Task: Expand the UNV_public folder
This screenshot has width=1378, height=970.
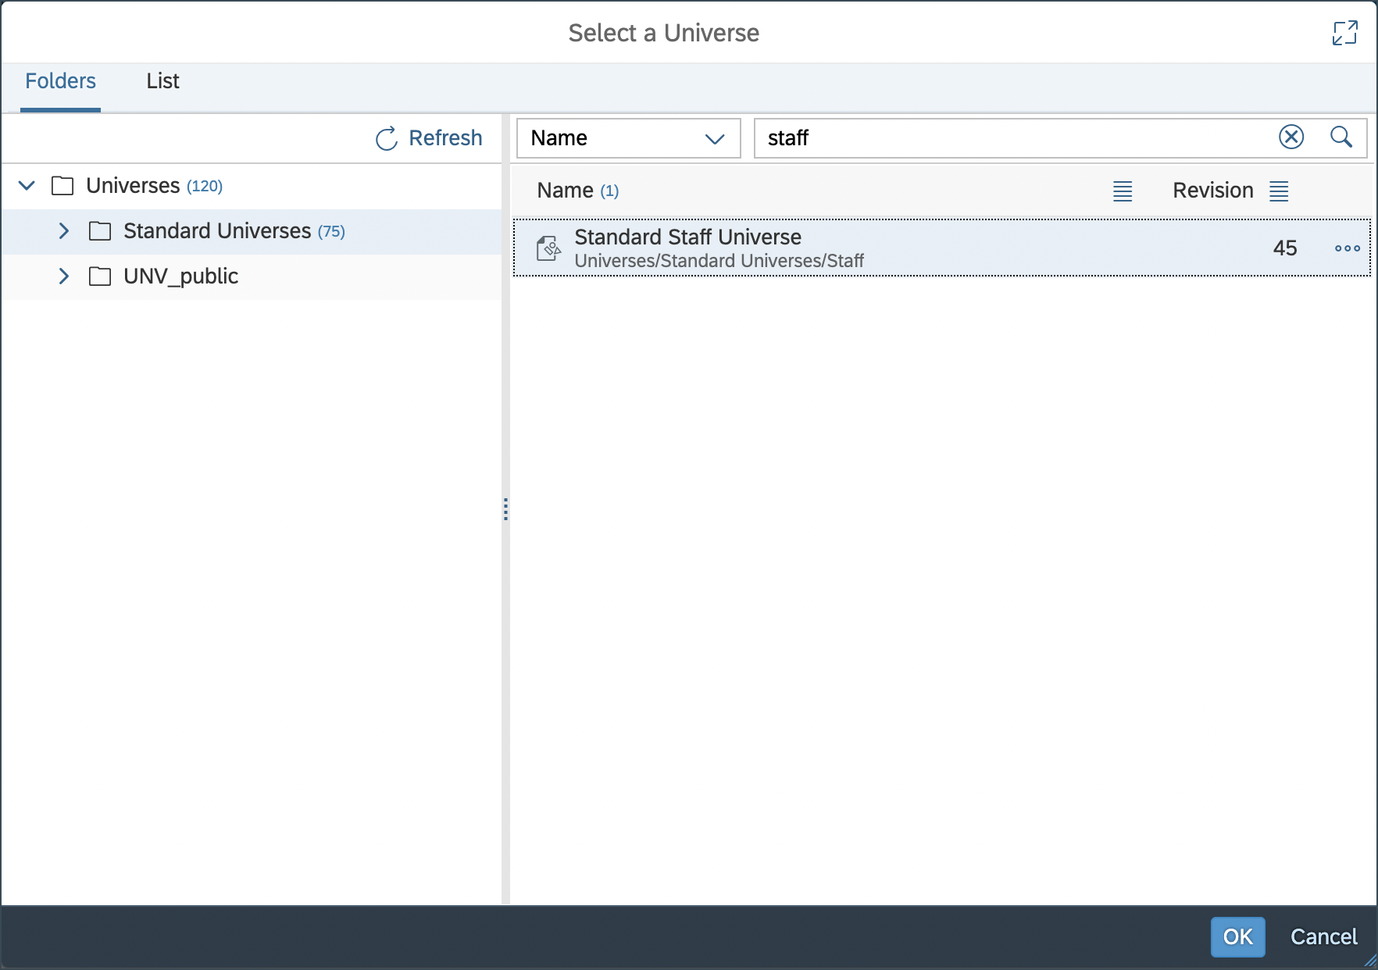Action: (x=64, y=276)
